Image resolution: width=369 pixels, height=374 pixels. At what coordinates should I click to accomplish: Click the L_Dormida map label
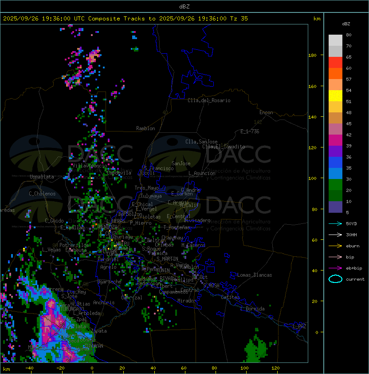pyautogui.click(x=252, y=309)
